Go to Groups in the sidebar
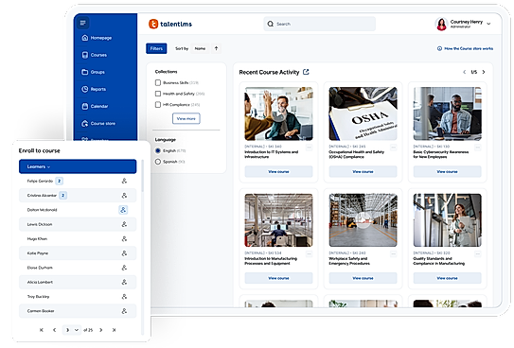Image resolution: width=514 pixels, height=348 pixels. click(93, 72)
